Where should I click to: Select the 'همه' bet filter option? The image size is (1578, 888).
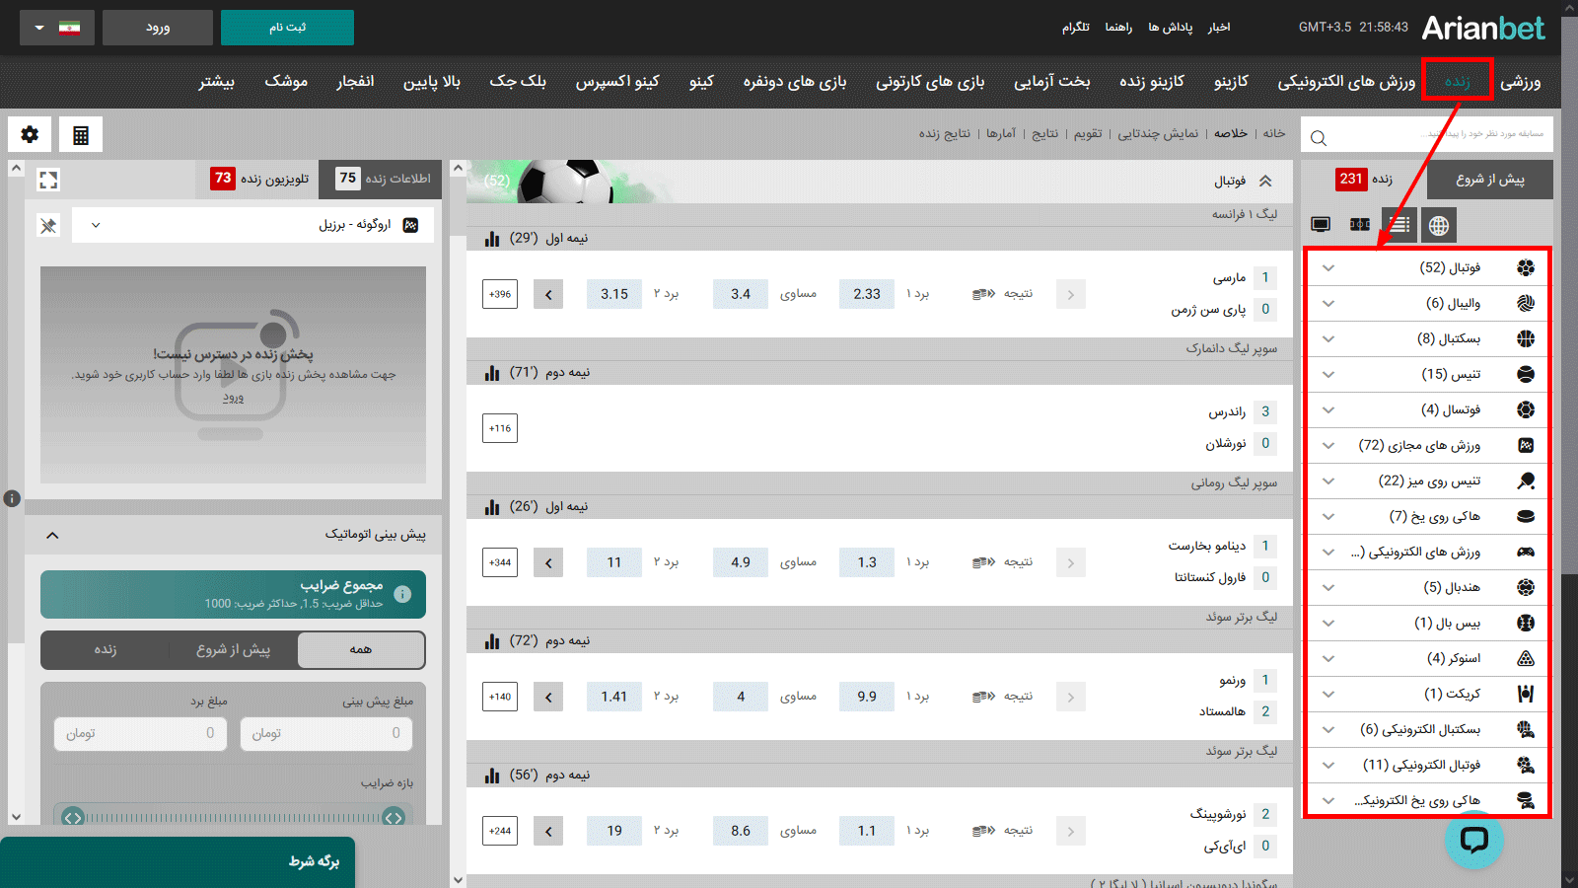(361, 649)
